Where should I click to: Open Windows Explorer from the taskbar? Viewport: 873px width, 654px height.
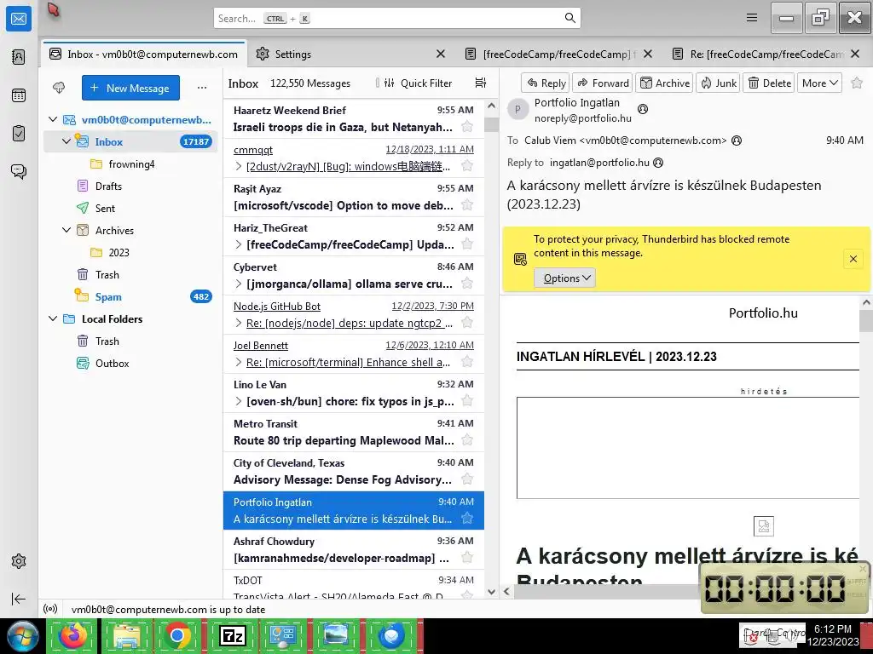tap(126, 635)
